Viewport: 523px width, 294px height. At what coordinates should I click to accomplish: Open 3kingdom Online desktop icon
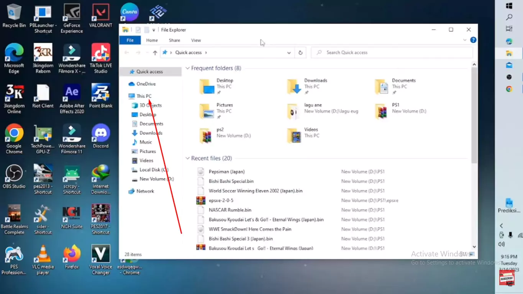pos(14,99)
